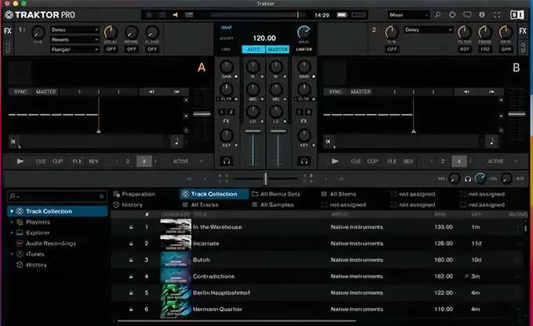Open the Reverb effect selector dropdown
Screen dimensions: 533x326
point(74,39)
